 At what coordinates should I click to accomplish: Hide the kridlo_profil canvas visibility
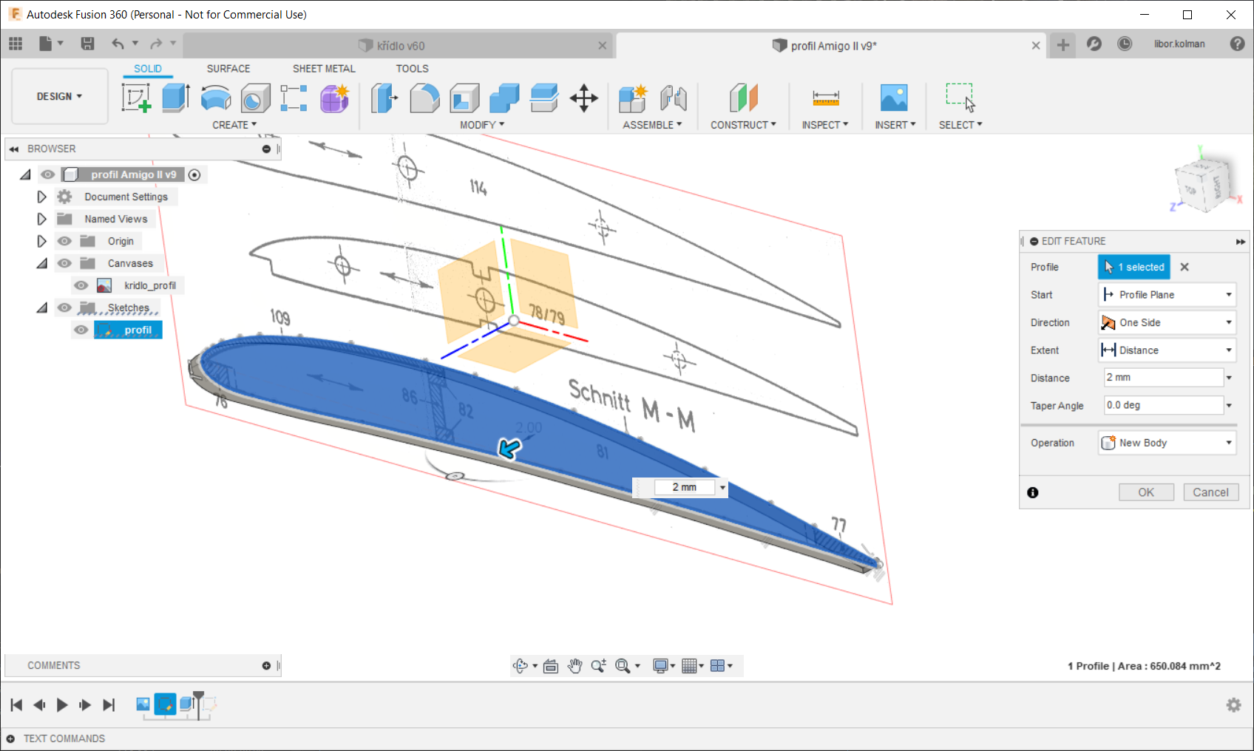coord(81,285)
